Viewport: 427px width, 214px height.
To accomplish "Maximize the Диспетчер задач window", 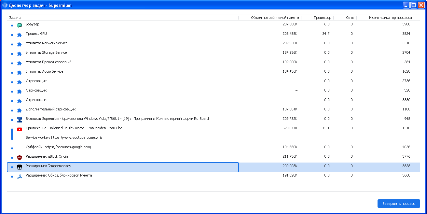I will [x=414, y=5].
